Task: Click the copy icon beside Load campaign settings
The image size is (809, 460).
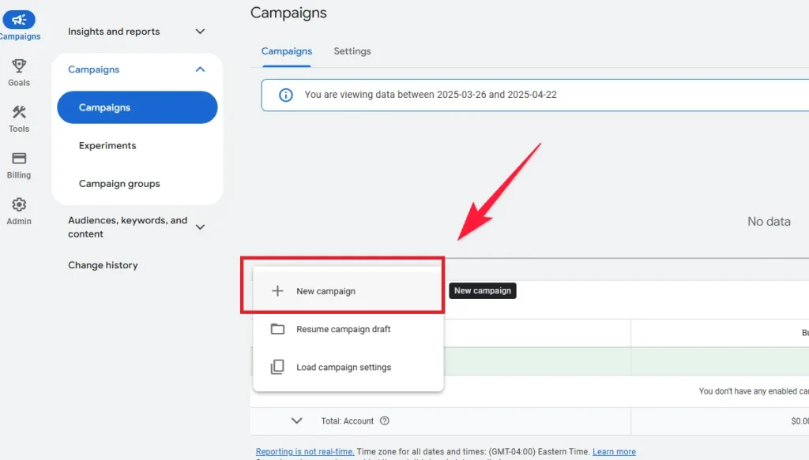Action: [x=277, y=366]
